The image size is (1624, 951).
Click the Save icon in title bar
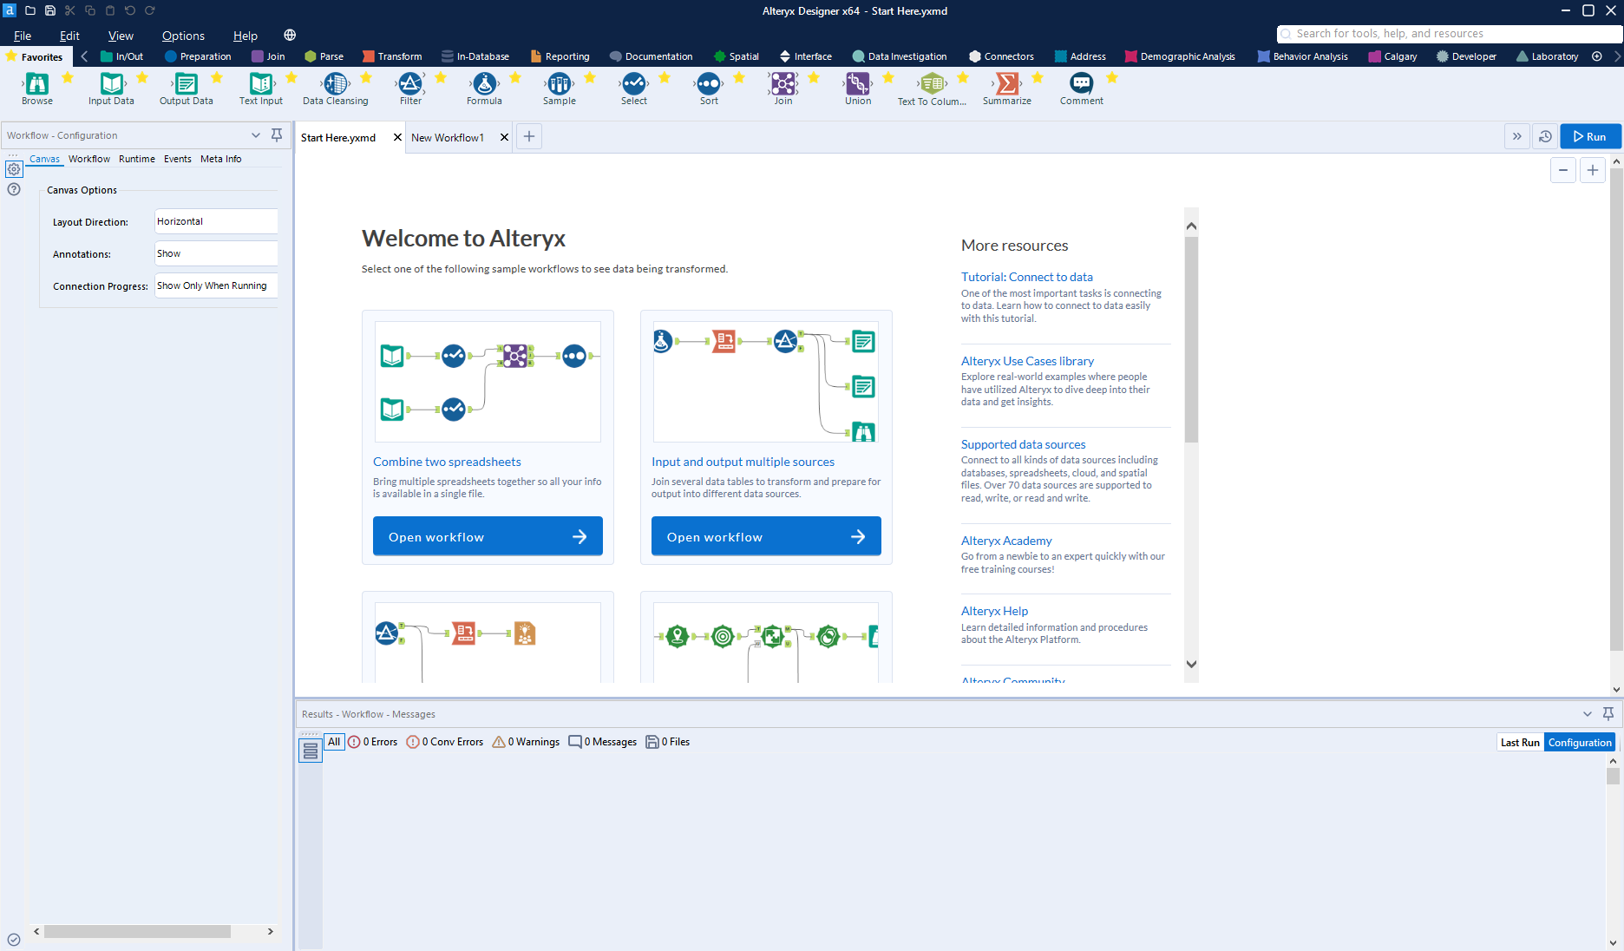point(49,10)
